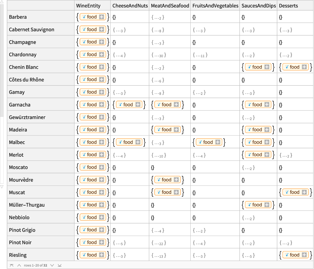314x269 pixels.
Task: Open the Côtes du Rhône row header
Action: click(x=26, y=80)
